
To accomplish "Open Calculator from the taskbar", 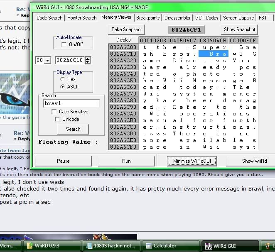I will pyautogui.click(x=171, y=246).
